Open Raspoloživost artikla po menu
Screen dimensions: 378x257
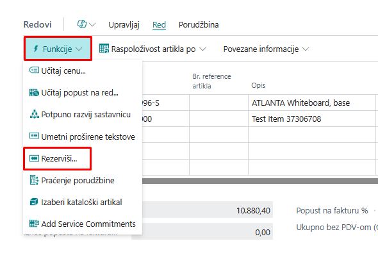[x=152, y=49]
